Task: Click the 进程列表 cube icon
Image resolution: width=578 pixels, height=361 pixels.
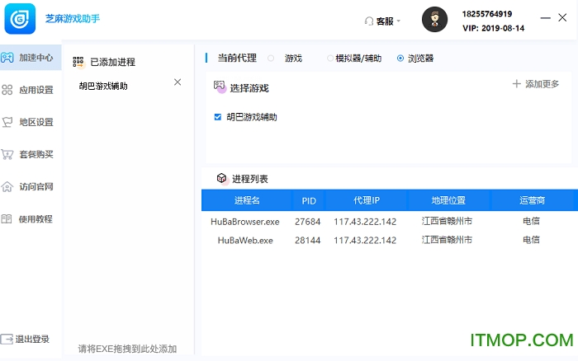Action: 222,179
